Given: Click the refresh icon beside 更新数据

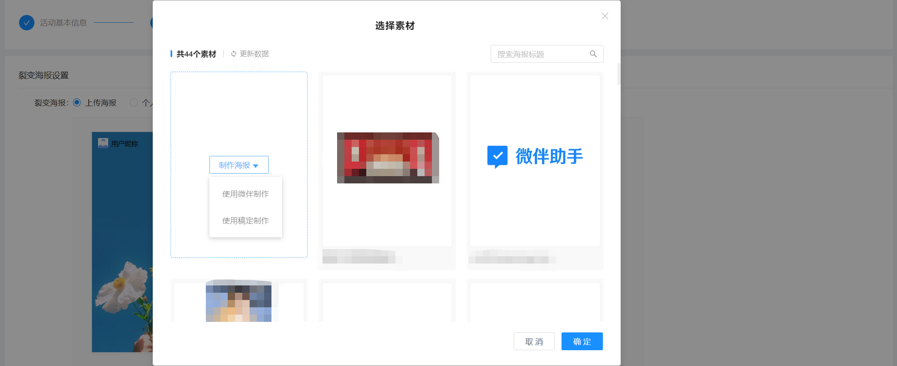Looking at the screenshot, I should pyautogui.click(x=234, y=54).
